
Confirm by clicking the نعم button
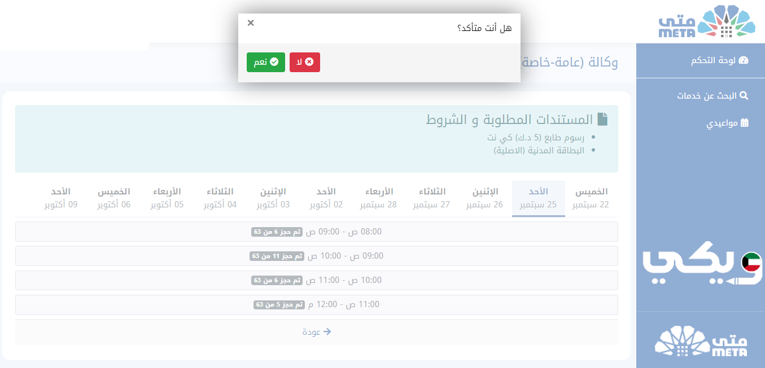[x=265, y=62]
